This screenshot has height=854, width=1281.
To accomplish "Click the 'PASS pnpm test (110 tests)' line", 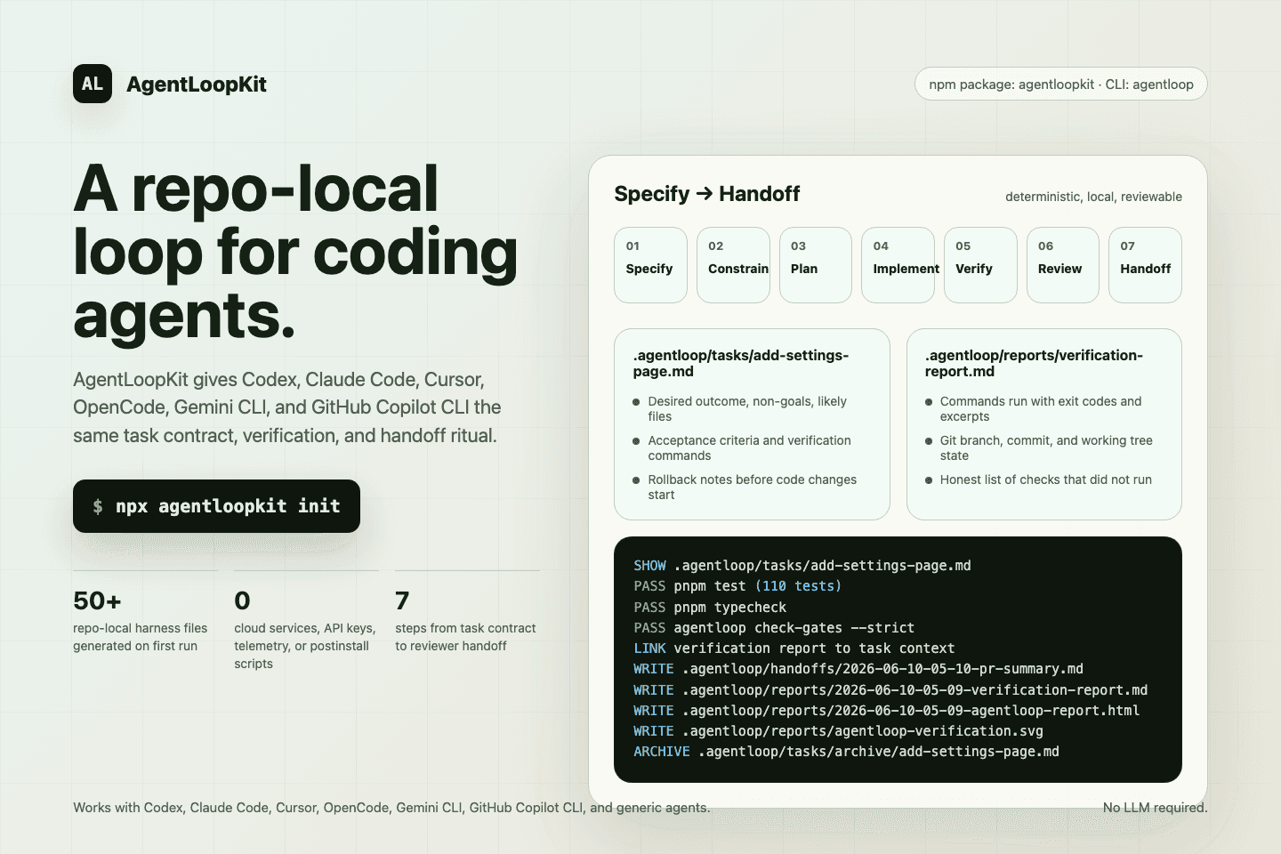I will click(x=737, y=586).
